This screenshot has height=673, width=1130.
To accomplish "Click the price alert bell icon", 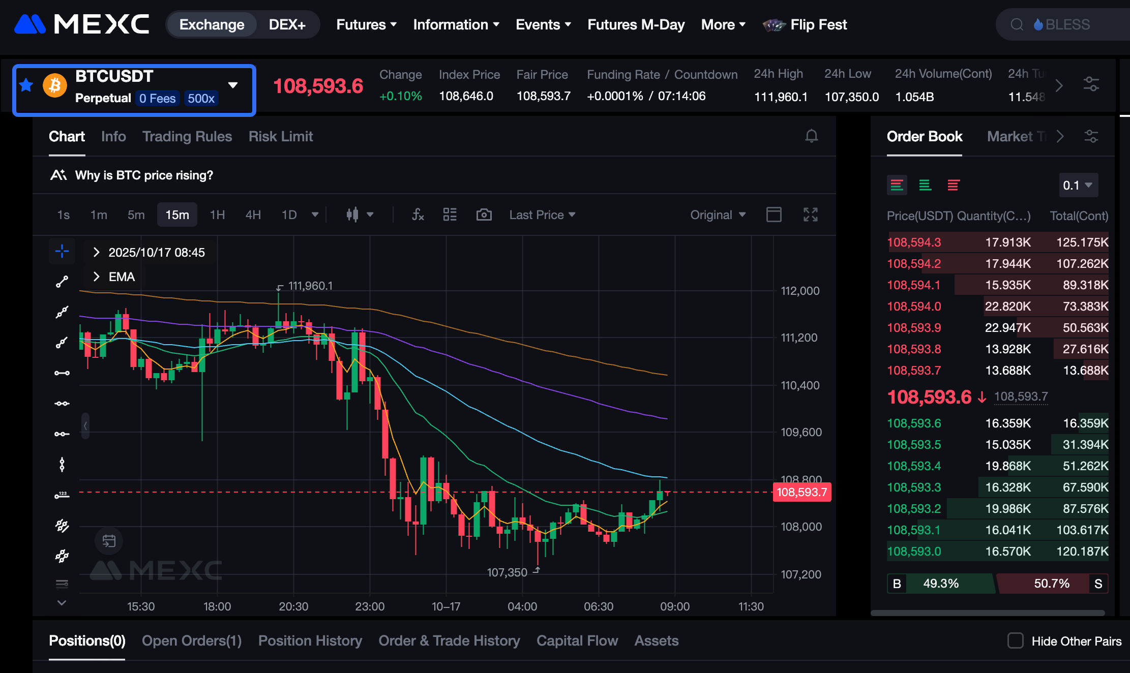I will pyautogui.click(x=812, y=136).
